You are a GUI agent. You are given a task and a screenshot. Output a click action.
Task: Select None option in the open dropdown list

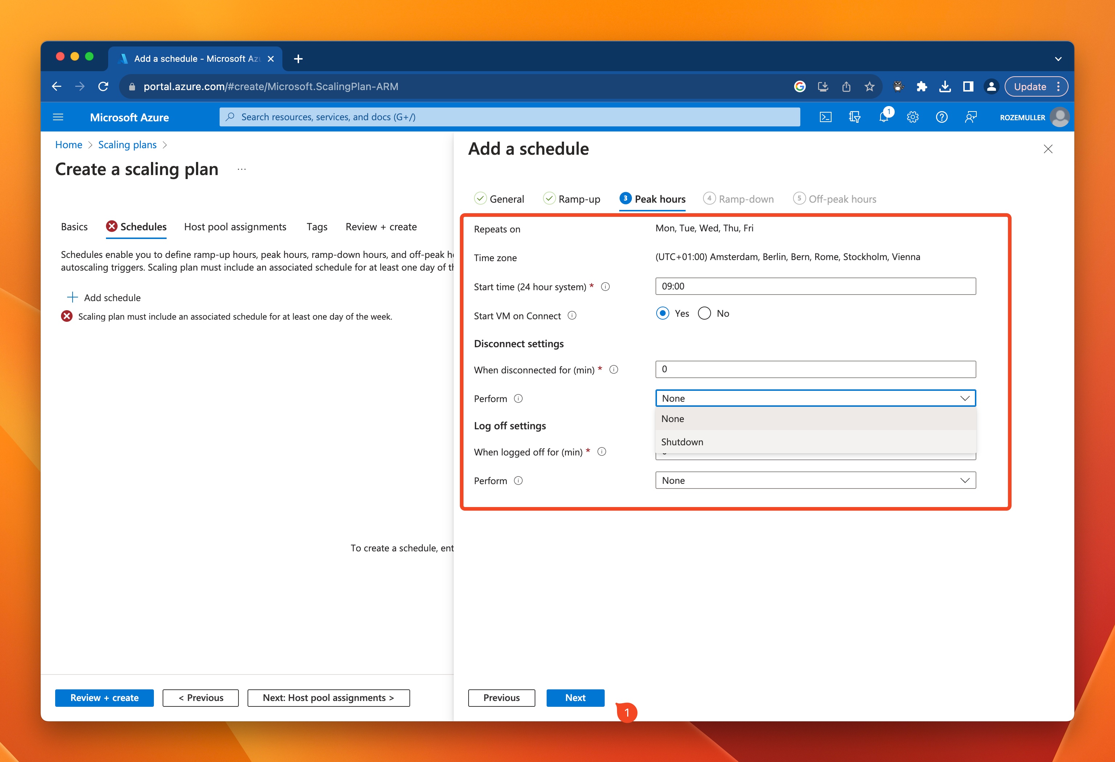pyautogui.click(x=672, y=419)
